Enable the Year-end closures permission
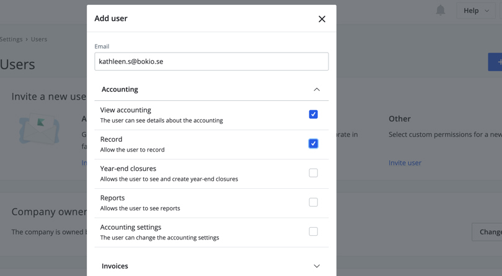The height and width of the screenshot is (276, 502). coord(313,173)
